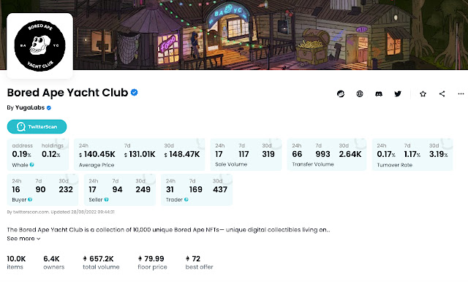Click the Seller info question-mark icon
This screenshot has width=468, height=292.
(x=106, y=199)
